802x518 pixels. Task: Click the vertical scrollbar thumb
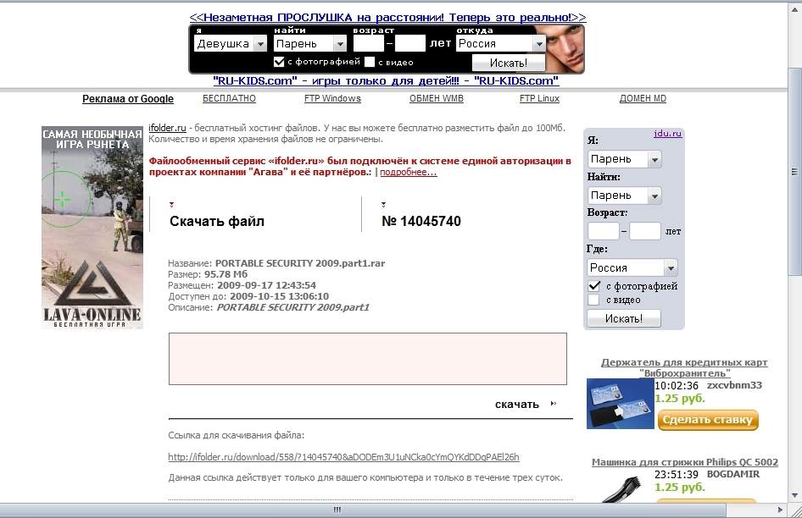pos(794,172)
